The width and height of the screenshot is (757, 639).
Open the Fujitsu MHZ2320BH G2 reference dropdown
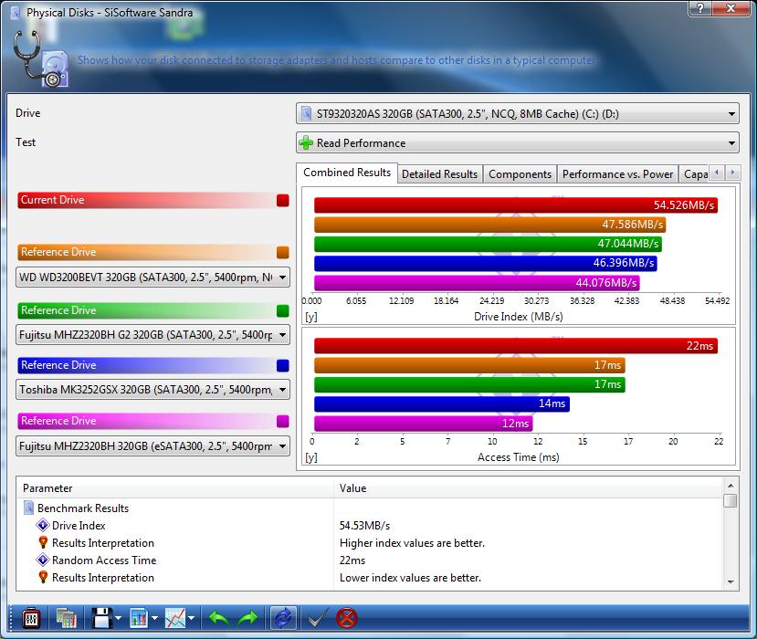[x=153, y=334]
